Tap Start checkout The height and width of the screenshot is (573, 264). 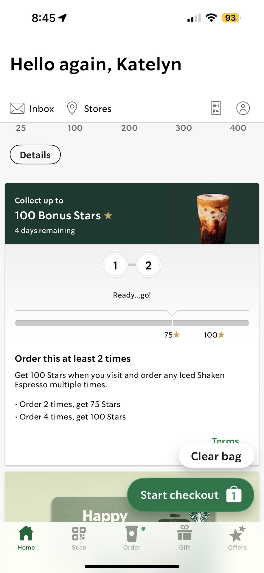click(180, 495)
